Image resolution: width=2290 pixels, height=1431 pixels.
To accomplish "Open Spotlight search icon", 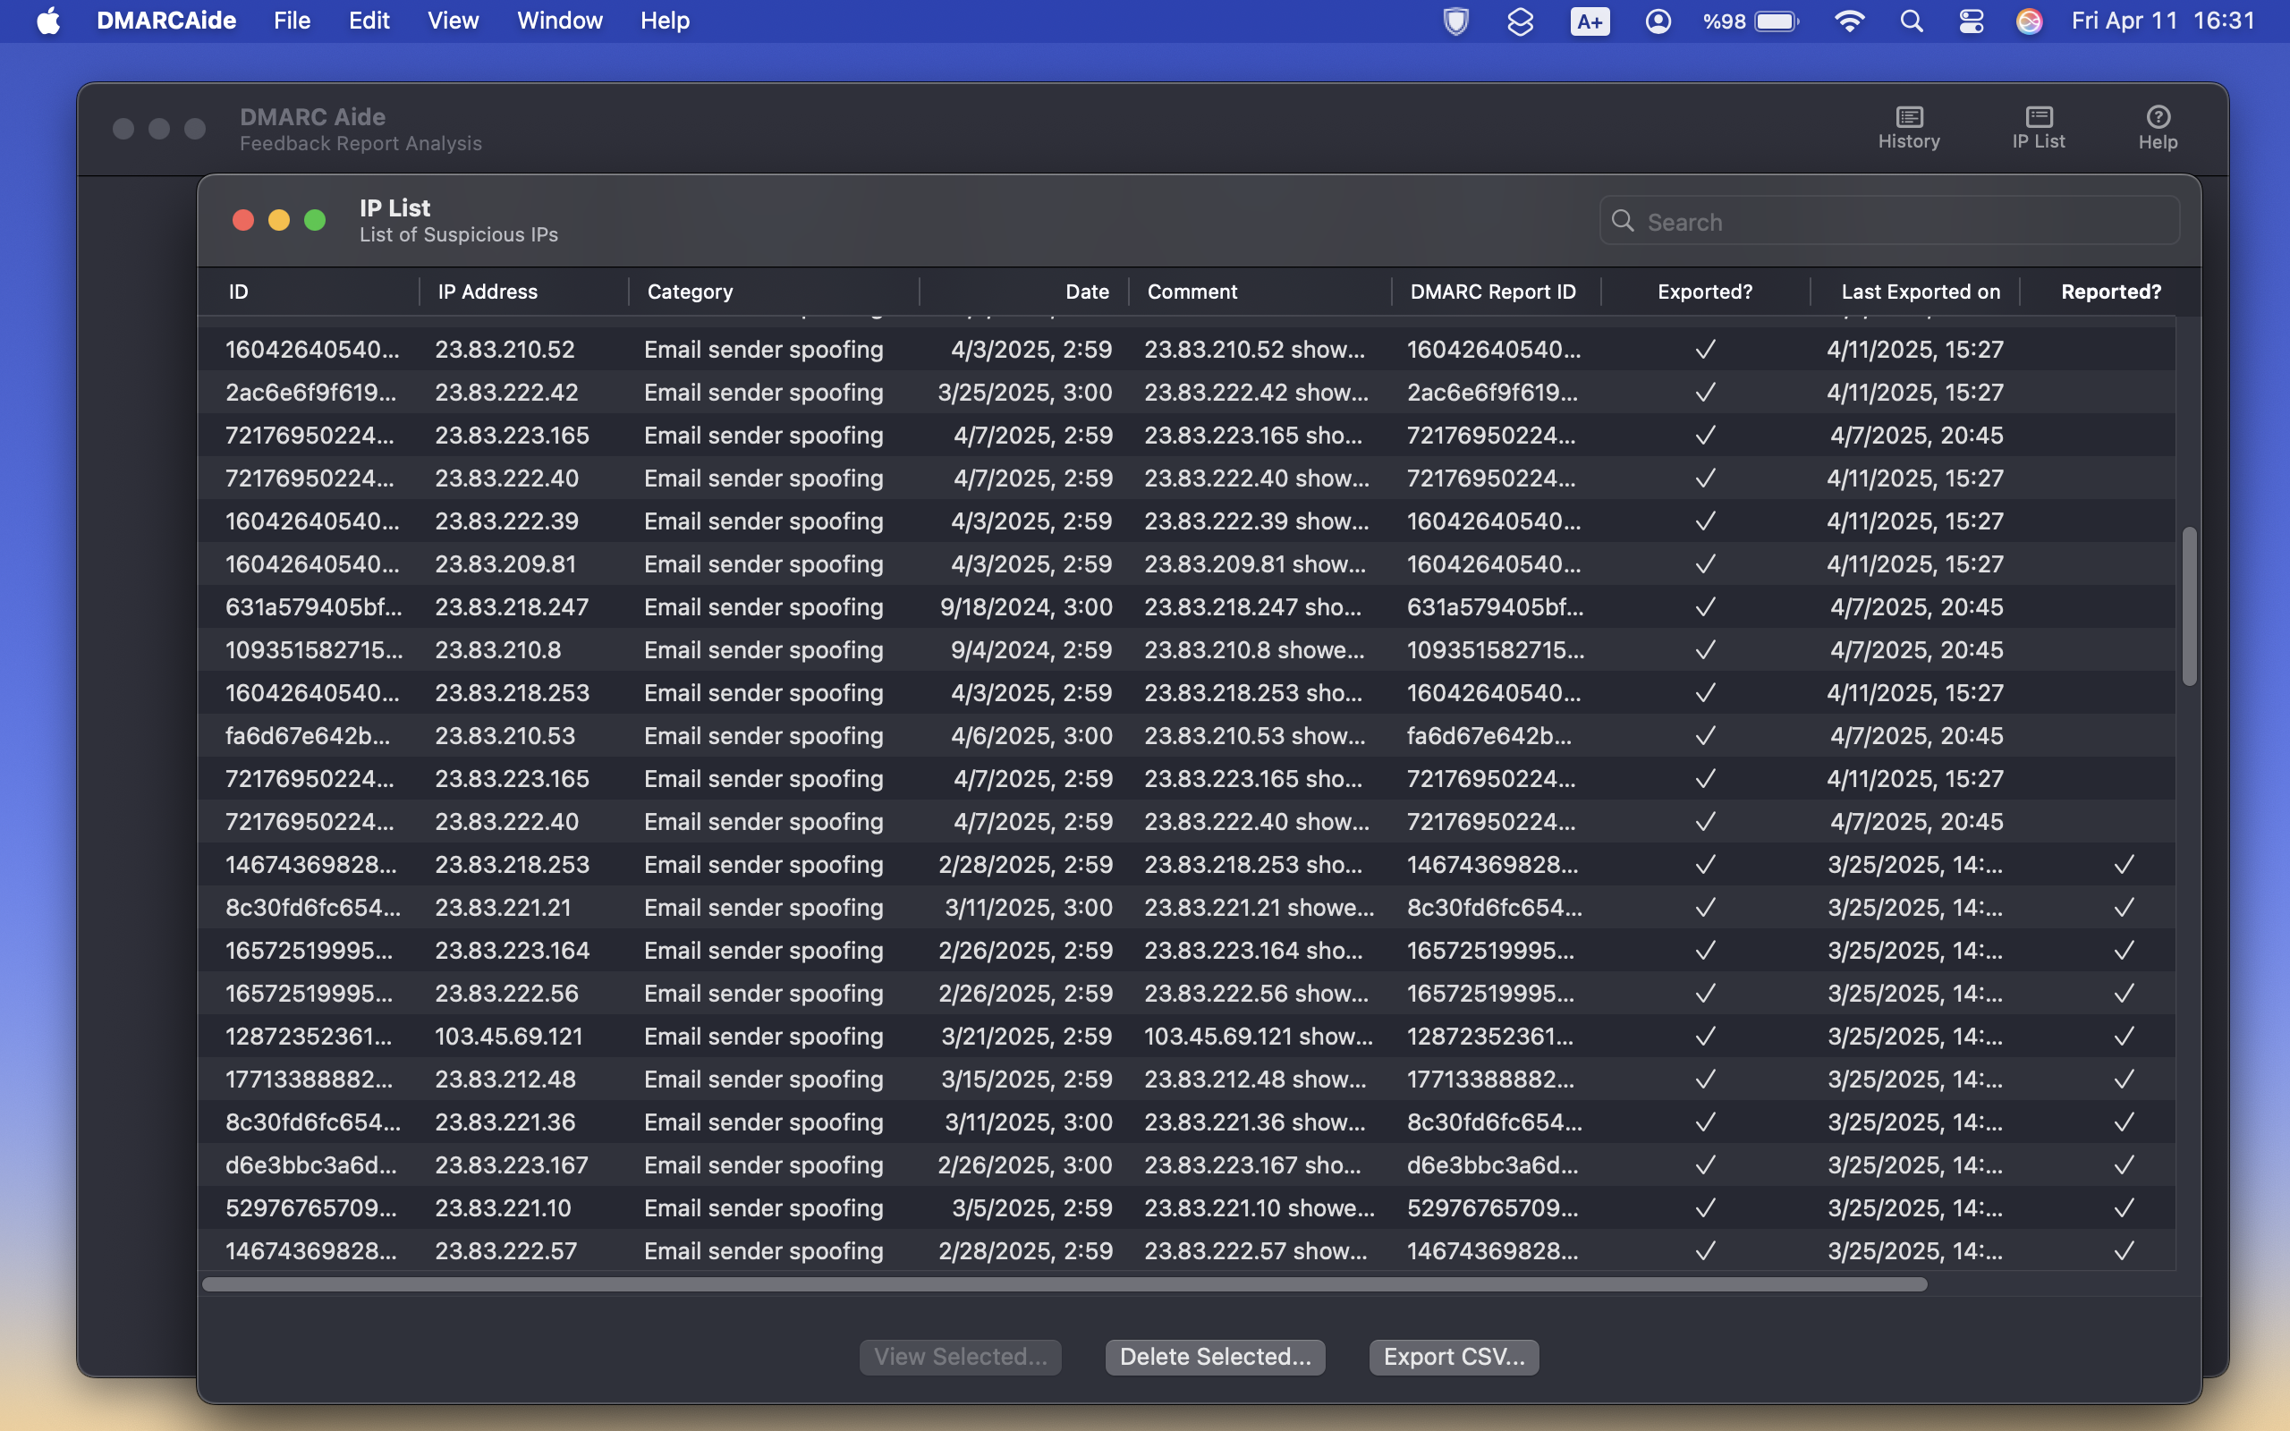I will (x=1912, y=21).
